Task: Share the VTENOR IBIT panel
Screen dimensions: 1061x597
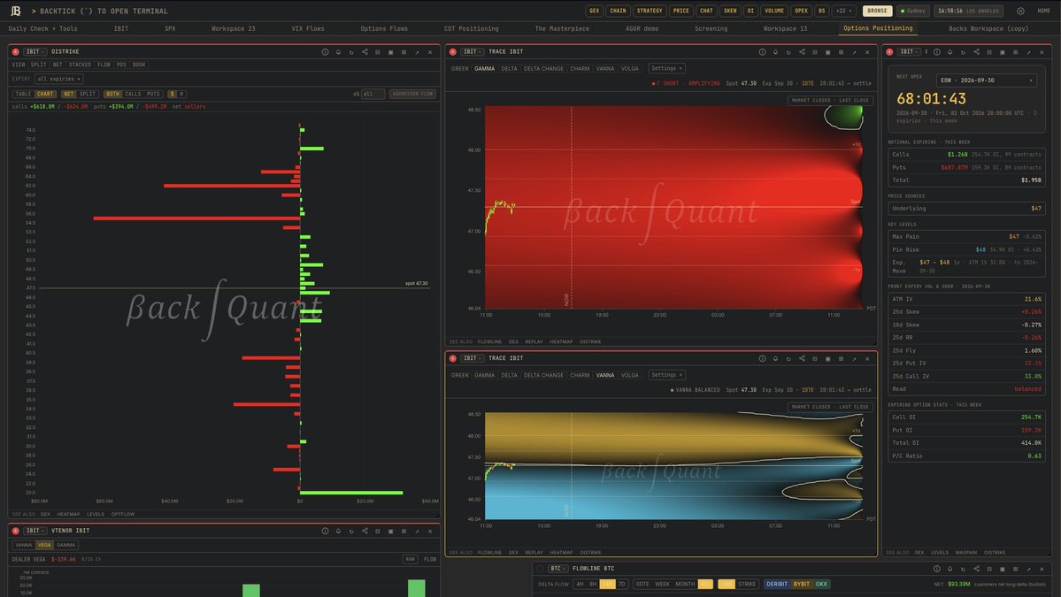Action: [x=365, y=531]
